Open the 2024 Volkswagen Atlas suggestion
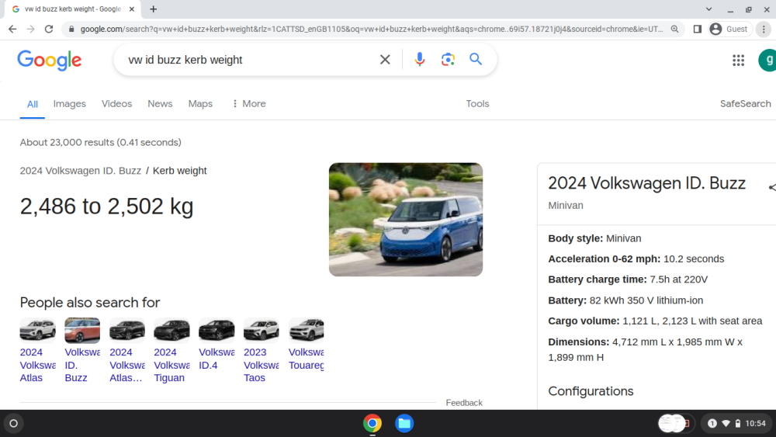The image size is (776, 437). coord(37,350)
